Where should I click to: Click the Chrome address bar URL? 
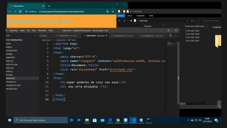point(61,12)
